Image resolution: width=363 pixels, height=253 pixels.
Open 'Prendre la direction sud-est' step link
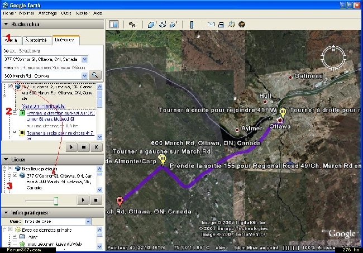coord(61,116)
